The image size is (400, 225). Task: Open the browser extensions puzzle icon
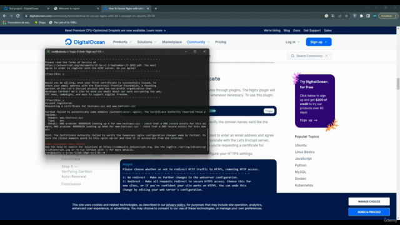tap(361, 16)
